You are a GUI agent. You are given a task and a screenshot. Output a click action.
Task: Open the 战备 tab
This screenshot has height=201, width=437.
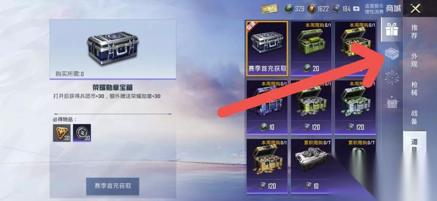click(x=415, y=117)
